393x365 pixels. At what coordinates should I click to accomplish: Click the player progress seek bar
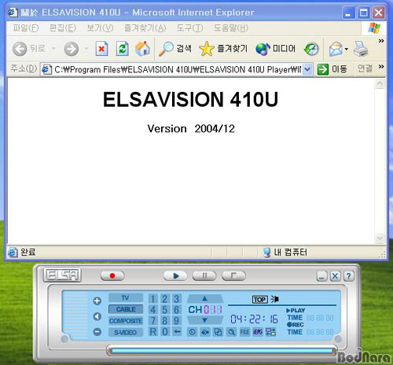click(222, 351)
